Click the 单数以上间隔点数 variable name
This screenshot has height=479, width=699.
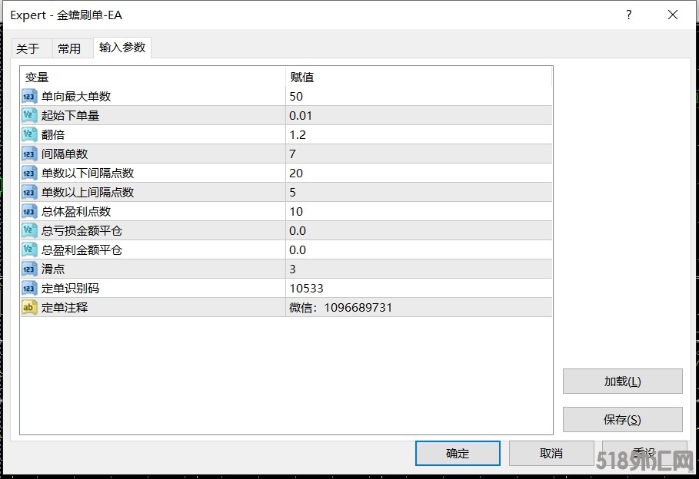pos(88,192)
